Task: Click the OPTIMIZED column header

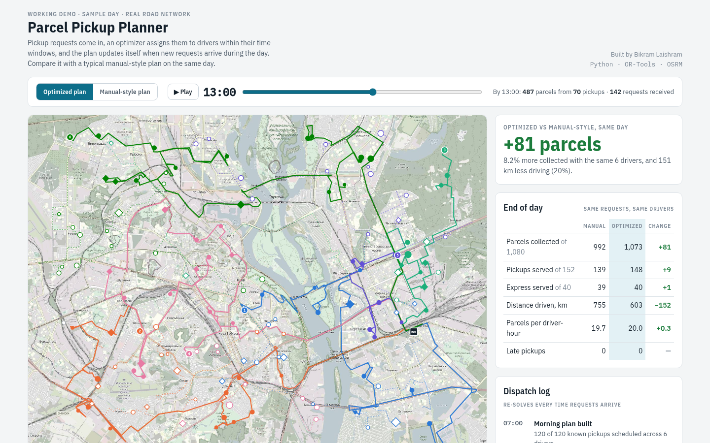Action: pyautogui.click(x=627, y=226)
